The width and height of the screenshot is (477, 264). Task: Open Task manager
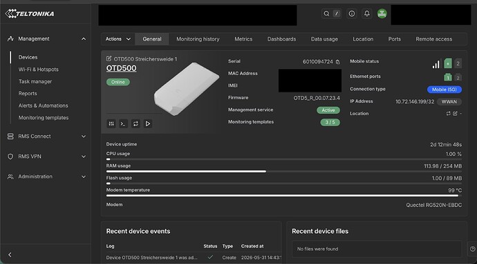click(35, 81)
